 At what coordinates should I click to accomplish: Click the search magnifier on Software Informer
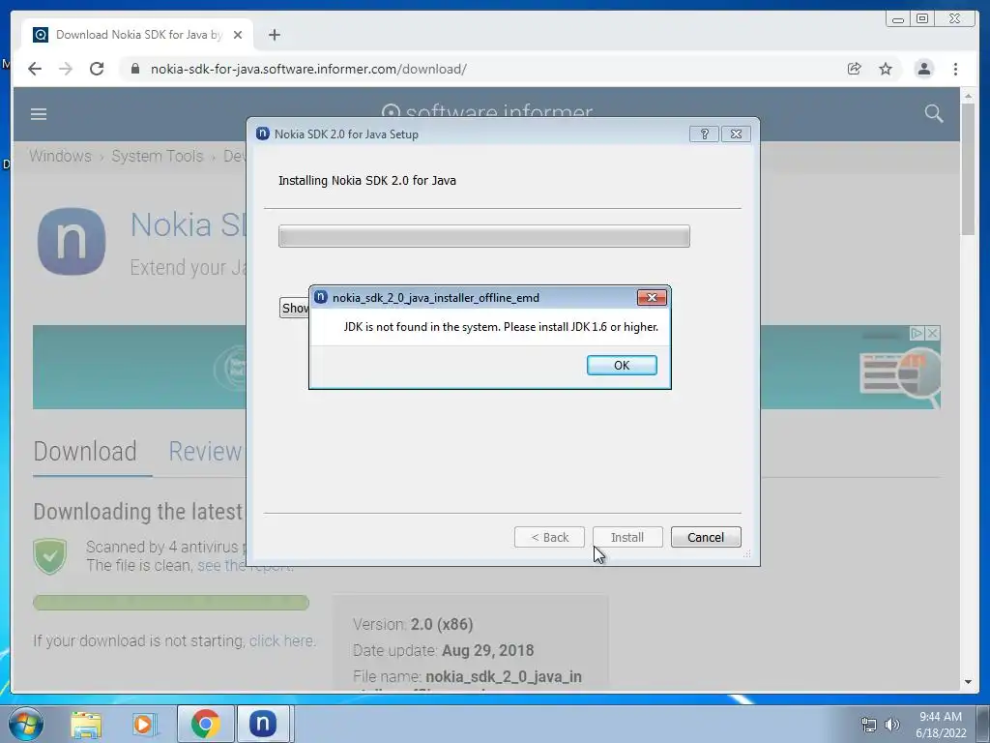[933, 114]
